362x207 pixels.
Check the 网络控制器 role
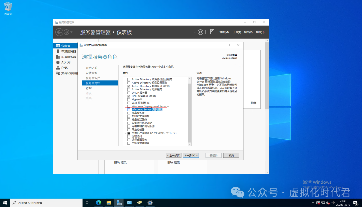(129, 130)
